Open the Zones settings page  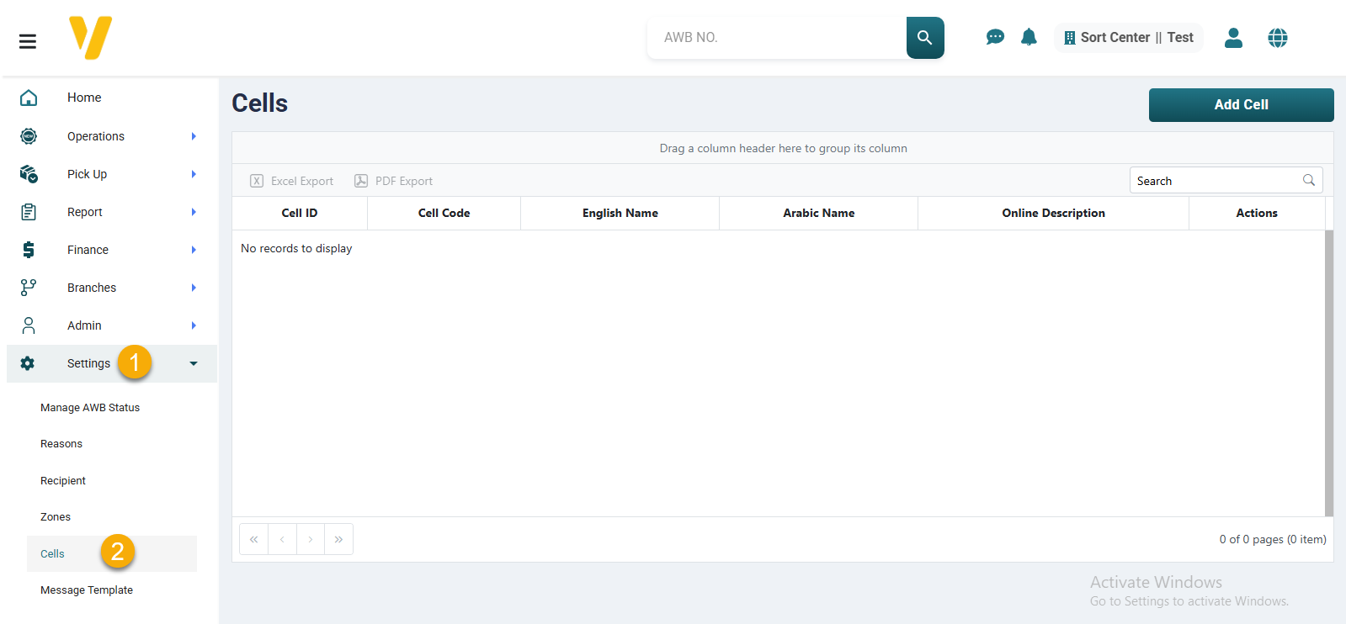click(56, 517)
